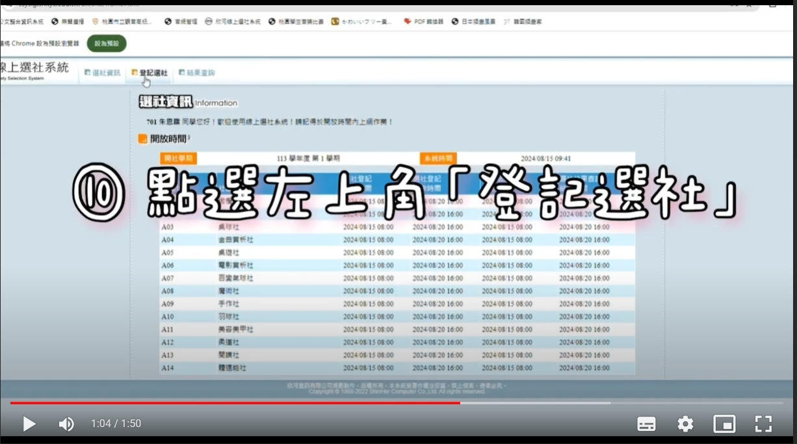Open the 日本插畫風景 bookmark
Image resolution: width=797 pixels, height=444 pixels.
pos(473,21)
